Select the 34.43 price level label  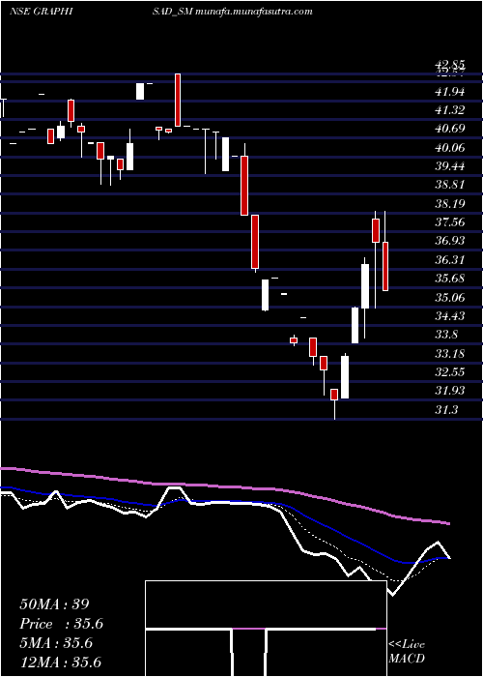tap(450, 316)
